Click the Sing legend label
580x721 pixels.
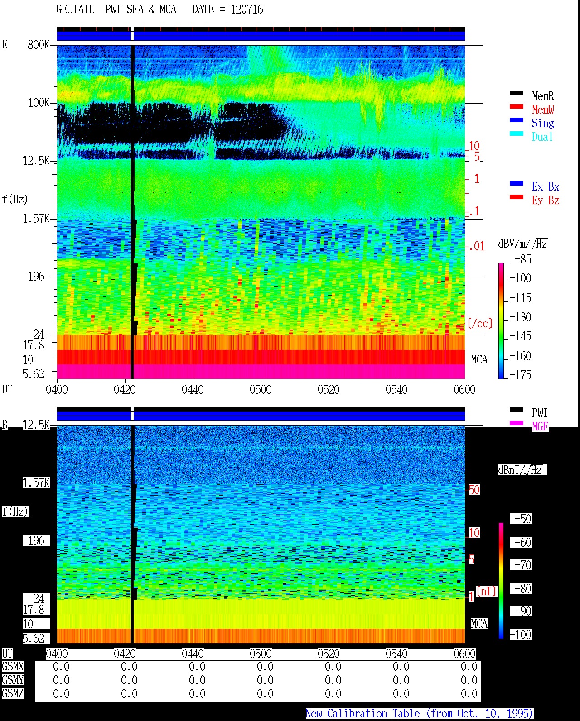click(543, 123)
